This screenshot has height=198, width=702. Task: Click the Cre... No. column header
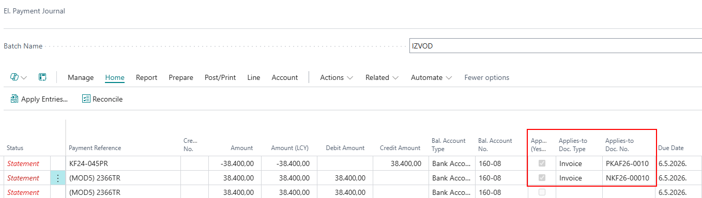click(191, 144)
